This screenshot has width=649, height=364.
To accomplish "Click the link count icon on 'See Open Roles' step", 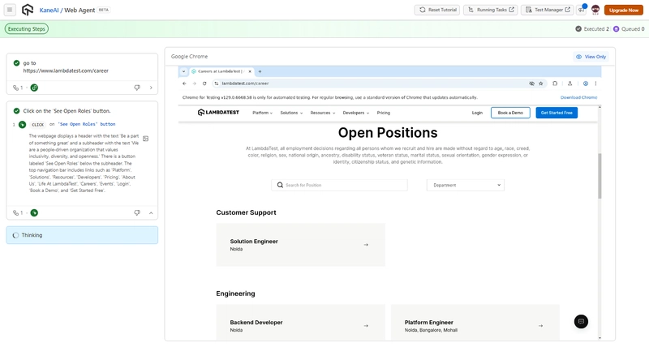I will pos(15,212).
